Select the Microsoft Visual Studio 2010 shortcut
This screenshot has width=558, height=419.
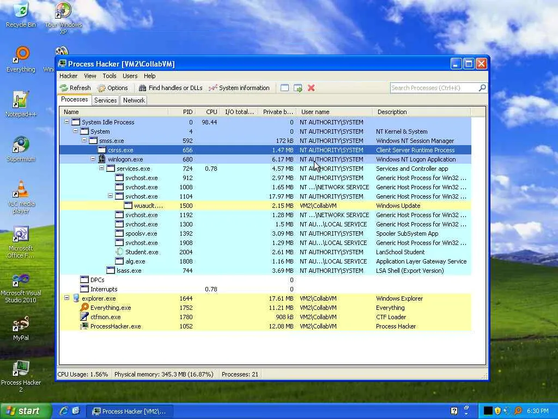coord(21,287)
